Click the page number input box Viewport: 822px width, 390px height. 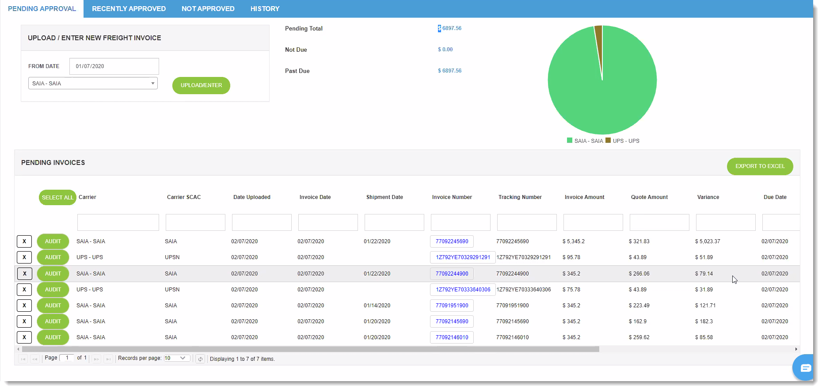tap(67, 358)
